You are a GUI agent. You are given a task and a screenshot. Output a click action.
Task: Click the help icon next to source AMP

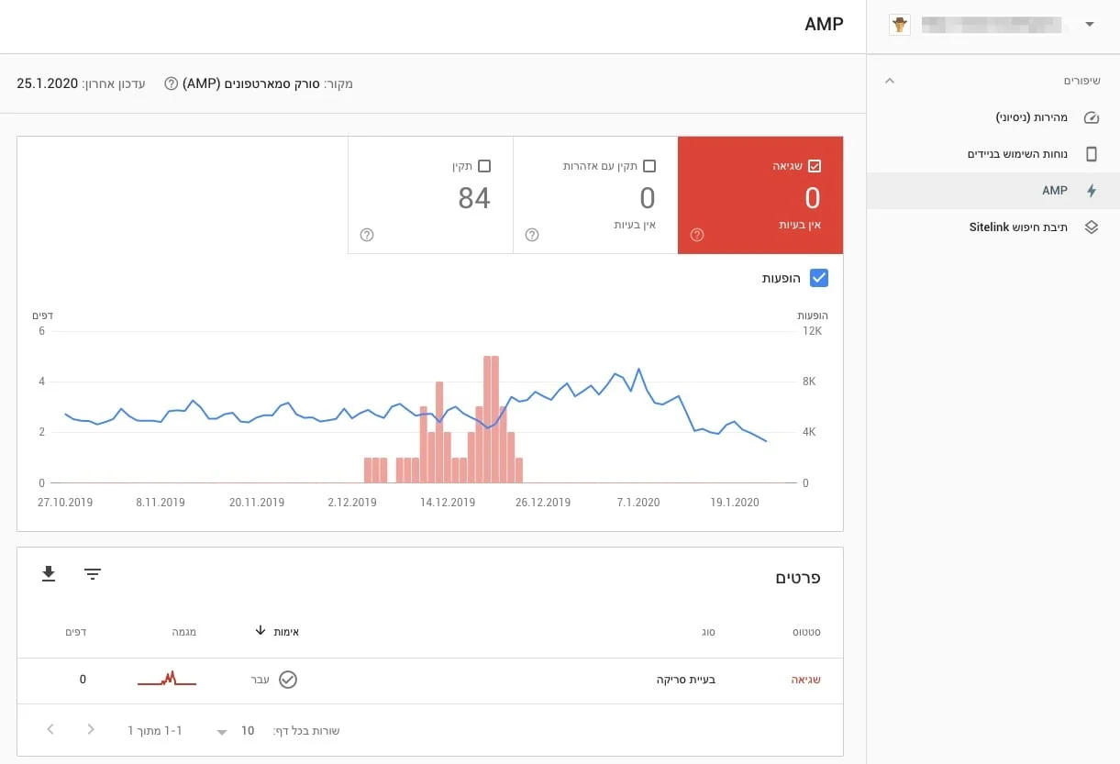[x=171, y=83]
